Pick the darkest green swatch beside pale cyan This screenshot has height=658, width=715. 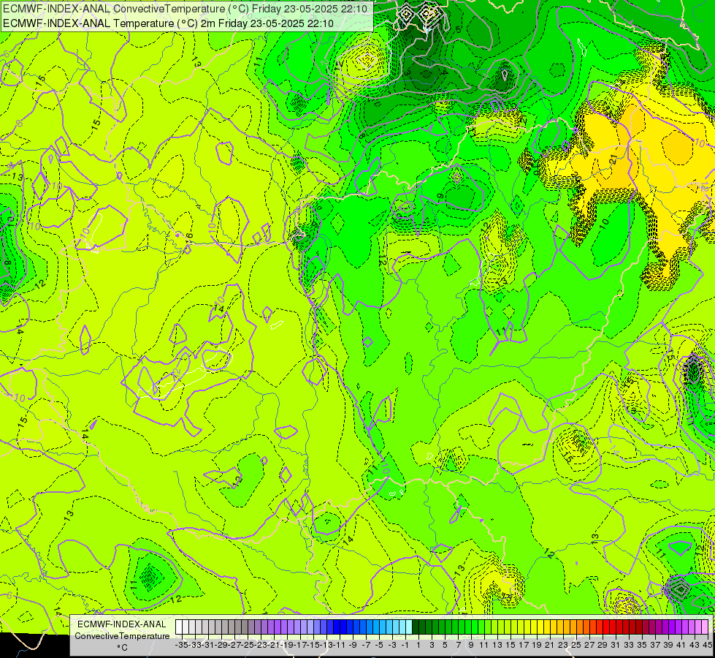tap(416, 627)
